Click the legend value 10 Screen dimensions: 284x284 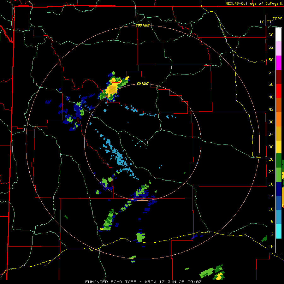click(x=271, y=209)
